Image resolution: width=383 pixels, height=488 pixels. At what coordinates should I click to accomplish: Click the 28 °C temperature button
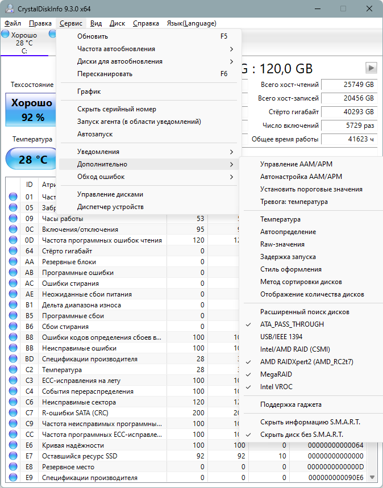point(31,159)
